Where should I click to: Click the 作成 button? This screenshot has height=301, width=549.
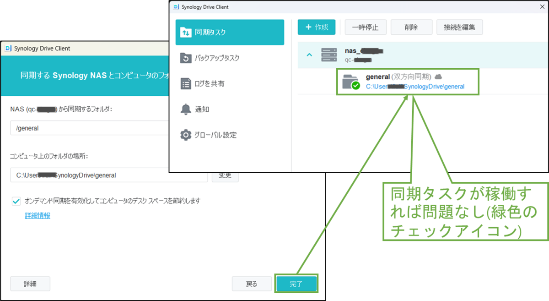pyautogui.click(x=317, y=27)
